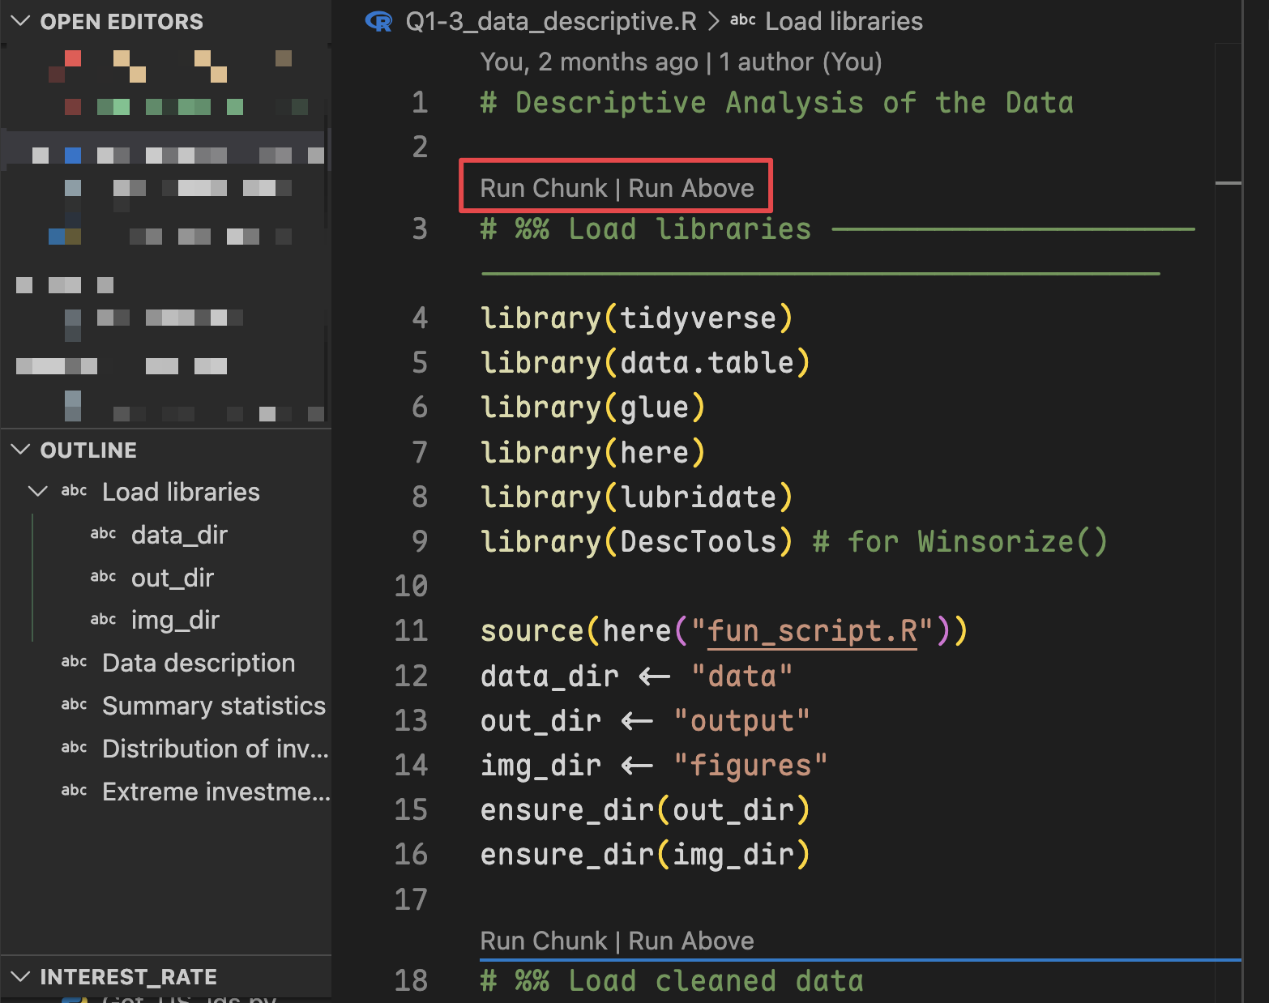The image size is (1269, 1003).
Task: Click the minimap scrollbar marker at right edge
Action: point(1228,183)
